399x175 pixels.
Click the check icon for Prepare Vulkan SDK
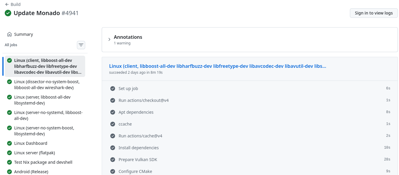tap(113, 160)
